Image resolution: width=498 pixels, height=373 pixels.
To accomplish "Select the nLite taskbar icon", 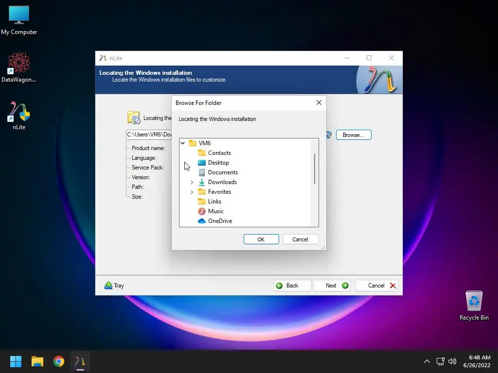I will point(80,361).
